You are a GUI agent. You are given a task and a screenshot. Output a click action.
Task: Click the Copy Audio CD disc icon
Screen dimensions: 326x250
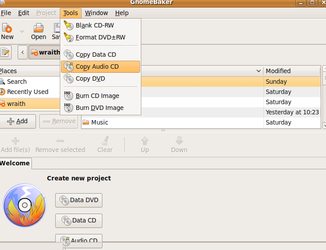click(x=68, y=66)
